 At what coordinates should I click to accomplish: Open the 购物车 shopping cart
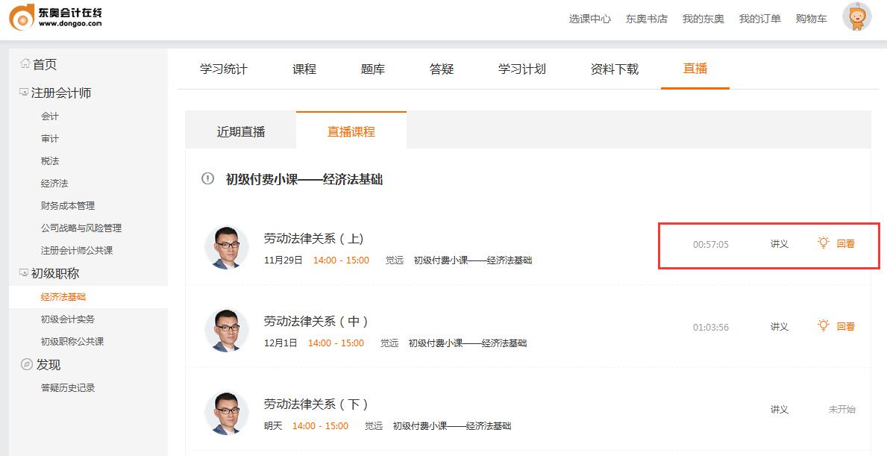pyautogui.click(x=811, y=19)
